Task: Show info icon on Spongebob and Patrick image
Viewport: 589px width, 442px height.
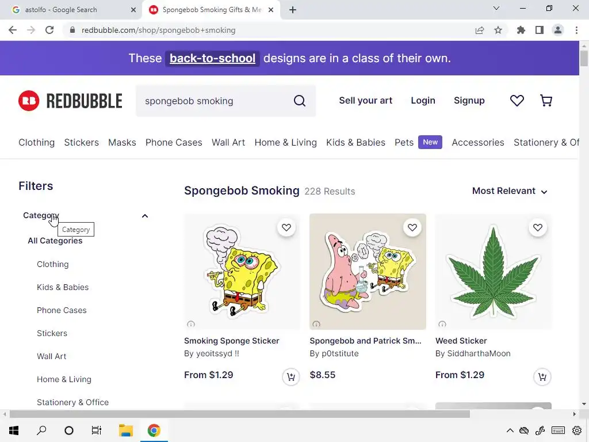Action: [316, 324]
